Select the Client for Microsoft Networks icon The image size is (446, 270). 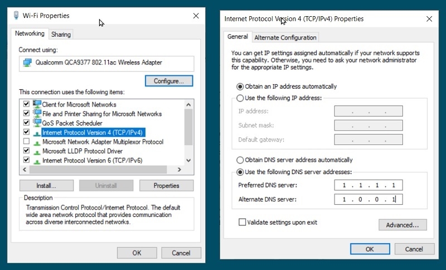pos(37,104)
